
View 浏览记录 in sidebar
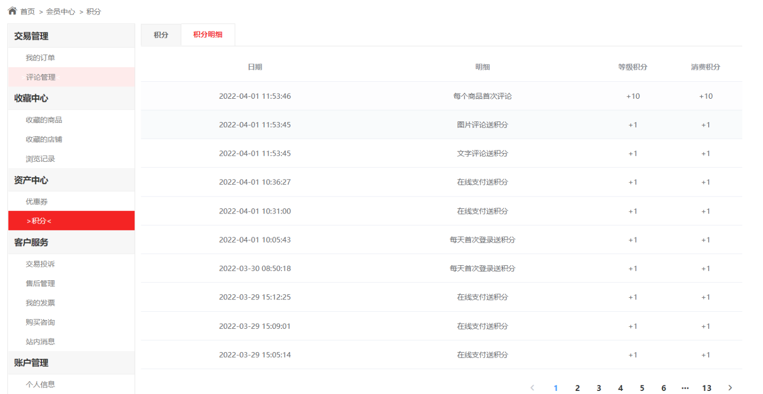click(x=40, y=159)
